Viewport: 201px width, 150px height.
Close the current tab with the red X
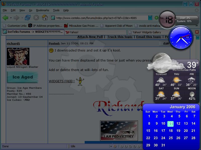point(197,32)
